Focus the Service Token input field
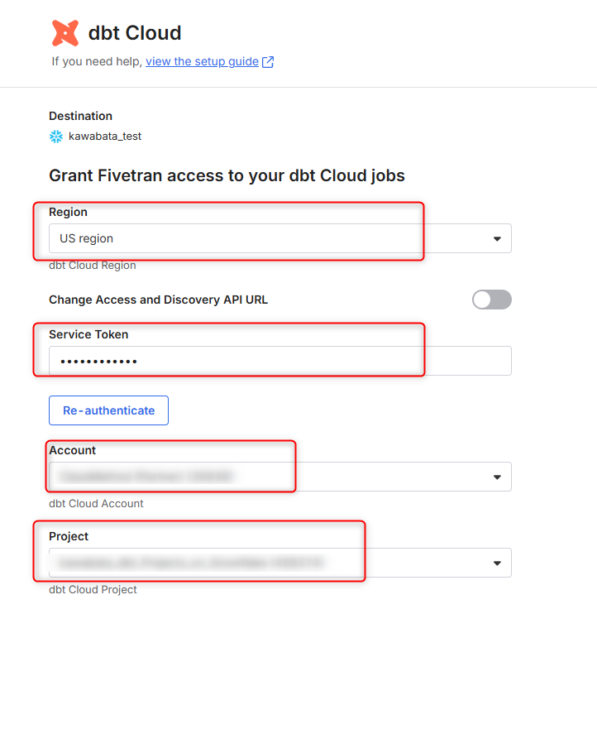This screenshot has height=729, width=597. click(279, 361)
